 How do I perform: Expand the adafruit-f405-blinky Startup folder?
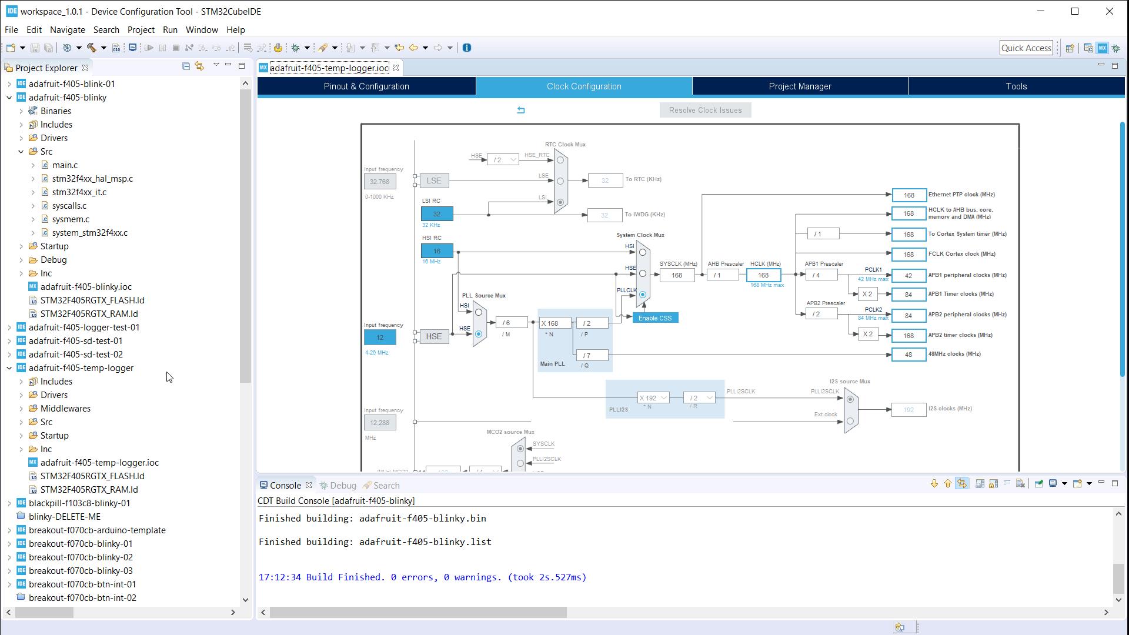click(x=21, y=245)
